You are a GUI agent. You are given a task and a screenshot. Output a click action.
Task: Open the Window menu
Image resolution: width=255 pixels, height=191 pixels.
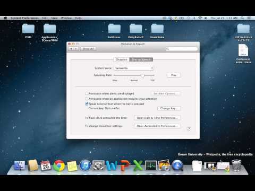pyautogui.click(x=66, y=18)
